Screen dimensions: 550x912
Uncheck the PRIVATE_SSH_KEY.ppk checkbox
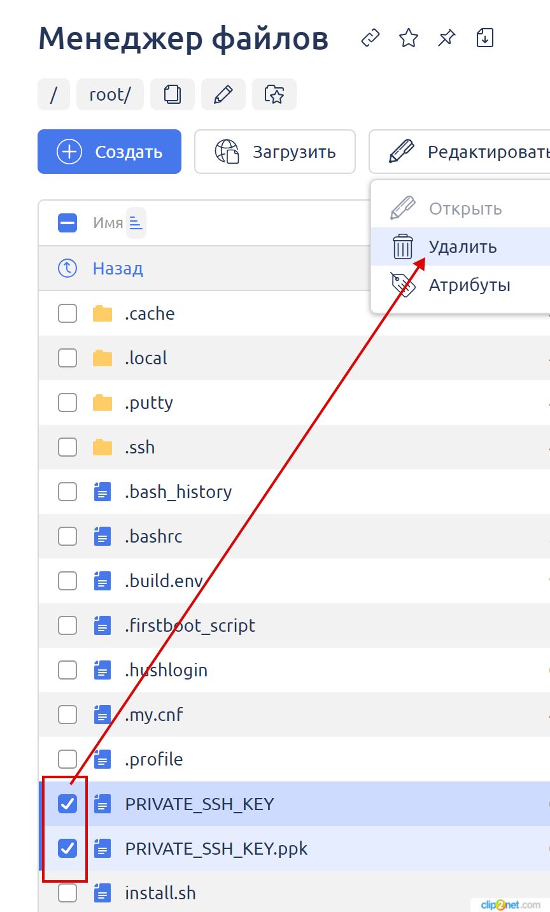[x=67, y=848]
